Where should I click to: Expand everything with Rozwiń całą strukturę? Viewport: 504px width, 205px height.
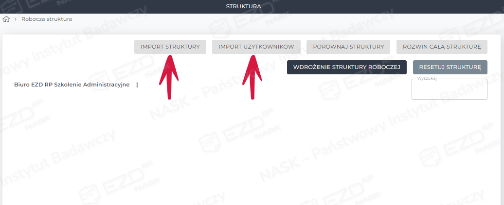point(442,47)
